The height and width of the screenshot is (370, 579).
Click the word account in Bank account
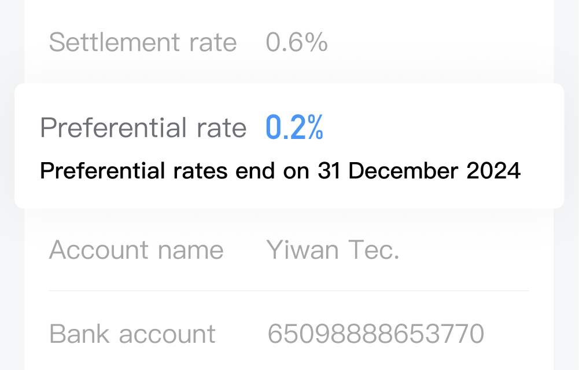pos(167,334)
